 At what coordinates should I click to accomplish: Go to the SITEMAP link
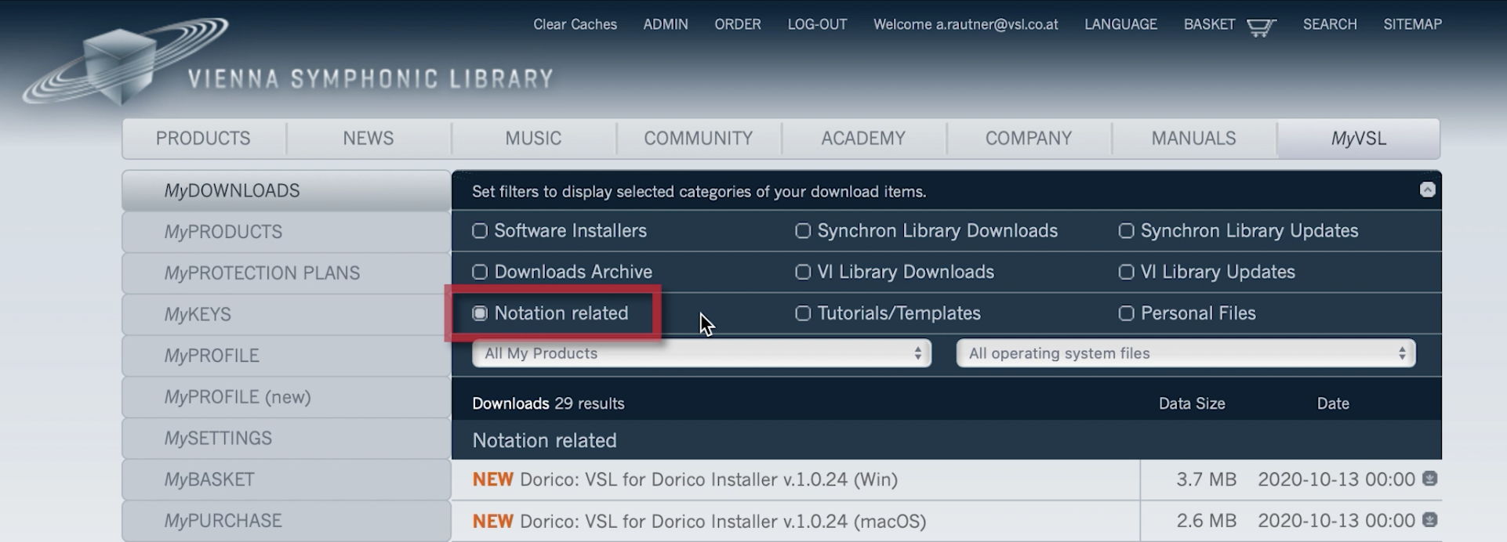click(1412, 24)
